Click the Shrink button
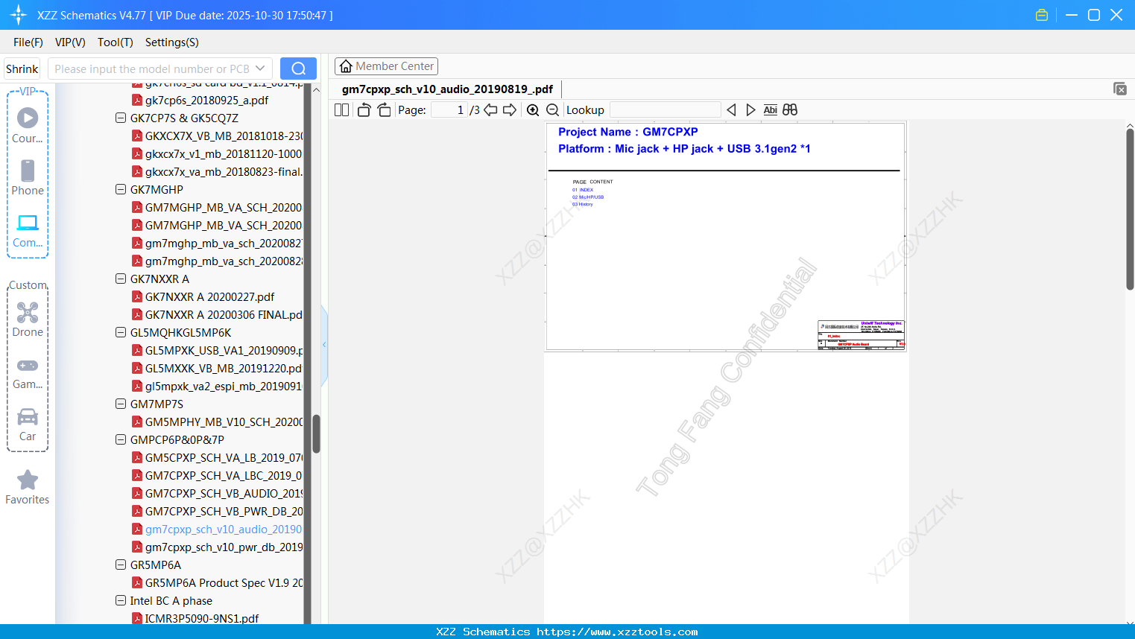The height and width of the screenshot is (639, 1135). click(22, 69)
